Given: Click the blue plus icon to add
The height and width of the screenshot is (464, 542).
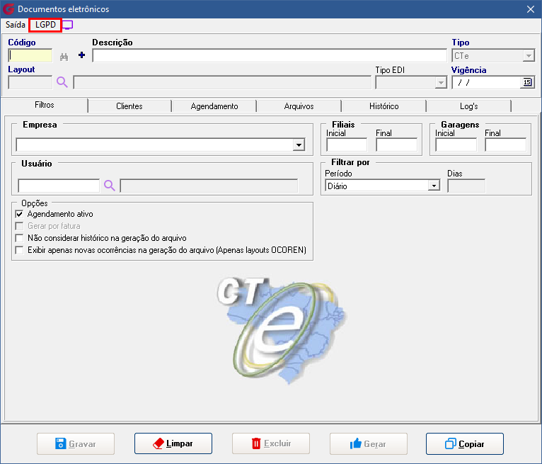Looking at the screenshot, I should tap(81, 55).
